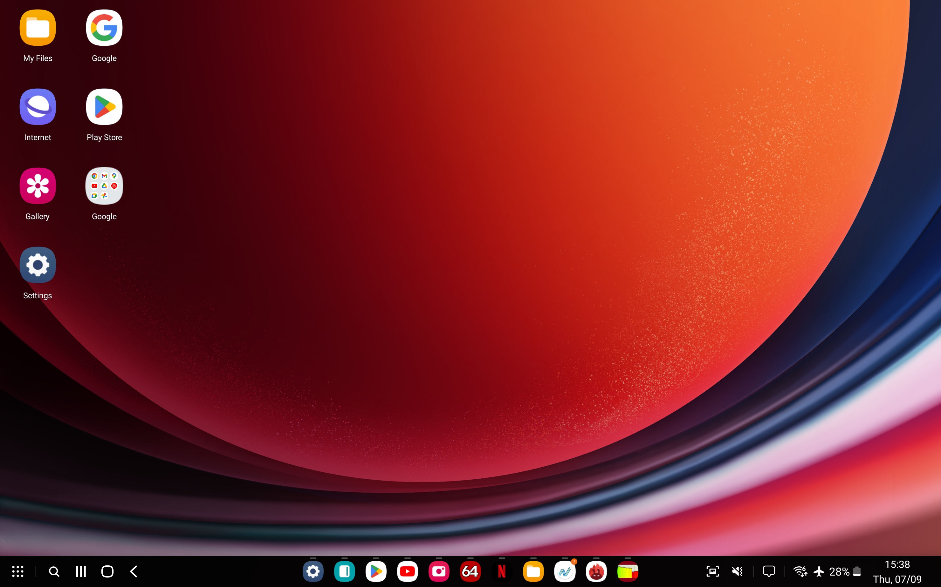Click the My Files label text

point(38,58)
